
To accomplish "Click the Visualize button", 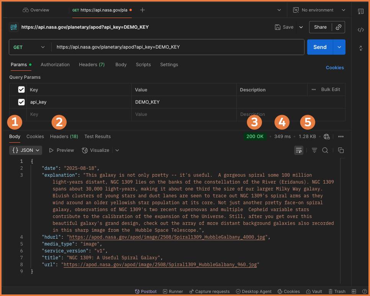I will pos(96,150).
